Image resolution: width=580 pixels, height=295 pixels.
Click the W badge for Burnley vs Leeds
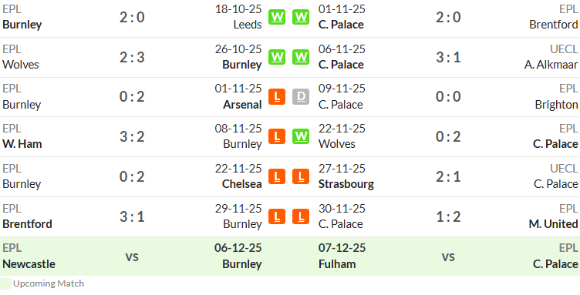(x=277, y=17)
